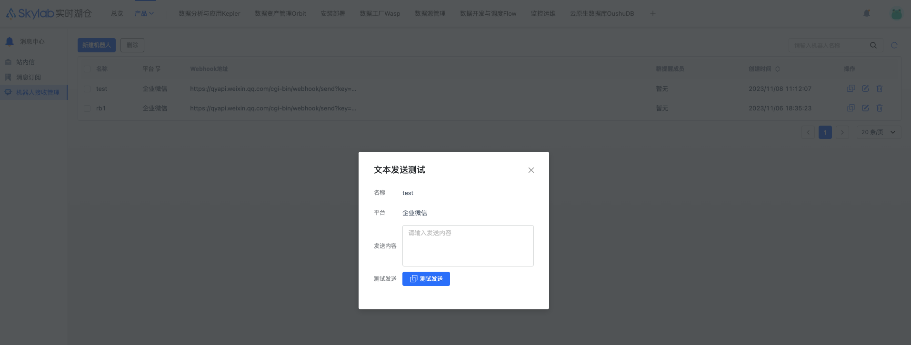This screenshot has width=911, height=345.
Task: Add a new tab with plus icon
Action: [x=653, y=13]
